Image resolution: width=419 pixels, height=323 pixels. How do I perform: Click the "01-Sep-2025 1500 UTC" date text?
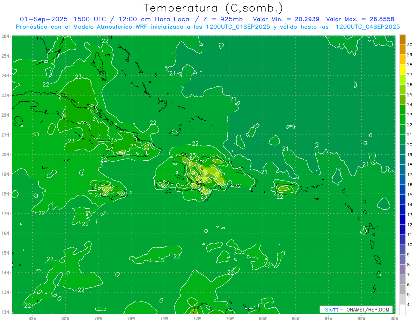pyautogui.click(x=64, y=19)
